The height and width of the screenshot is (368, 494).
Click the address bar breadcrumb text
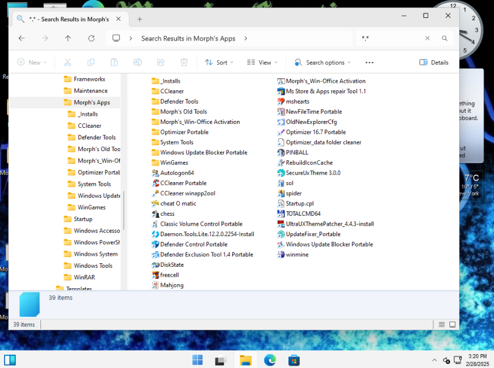[x=188, y=39]
